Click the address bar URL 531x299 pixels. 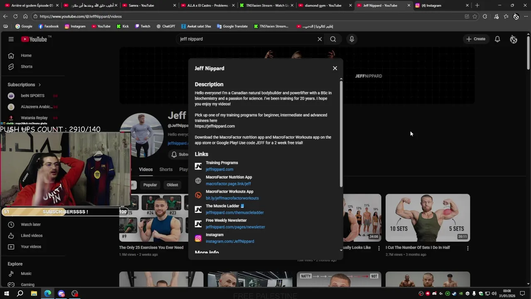(x=81, y=16)
